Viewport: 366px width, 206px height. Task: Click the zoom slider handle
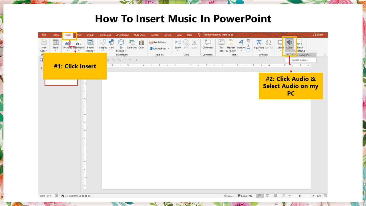point(300,196)
